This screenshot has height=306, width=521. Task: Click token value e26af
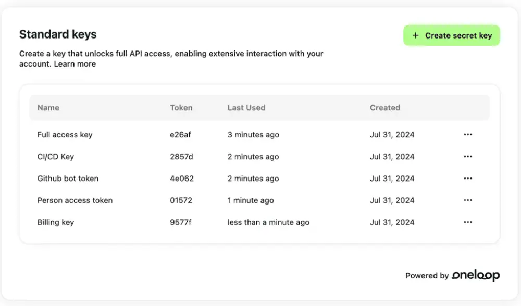pyautogui.click(x=180, y=135)
